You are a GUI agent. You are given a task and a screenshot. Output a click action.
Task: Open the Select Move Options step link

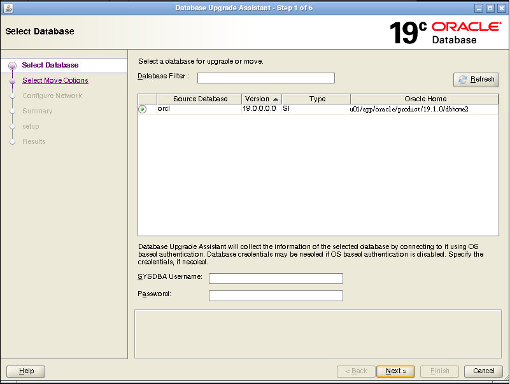(x=55, y=80)
